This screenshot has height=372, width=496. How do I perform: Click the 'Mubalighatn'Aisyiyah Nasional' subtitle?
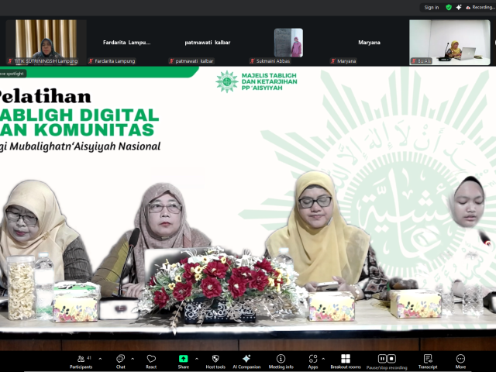85,146
